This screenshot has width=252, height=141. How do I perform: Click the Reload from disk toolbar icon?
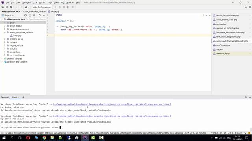[x=11, y=7]
